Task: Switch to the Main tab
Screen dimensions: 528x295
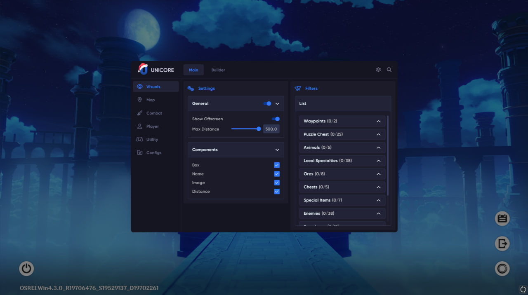Action: (x=193, y=70)
